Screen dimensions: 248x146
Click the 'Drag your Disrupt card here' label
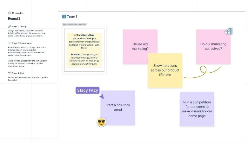[x=74, y=24]
